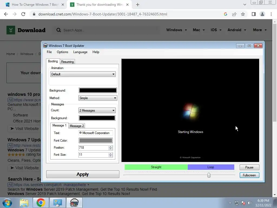Open the File menu in Boot Updater
The image size is (277, 208).
click(x=49, y=52)
